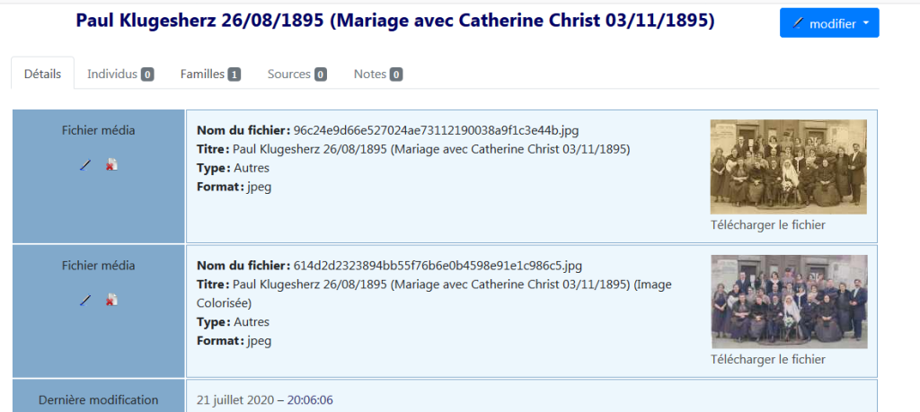
Task: Delete the first media file 96c24e9d…jpg
Action: 111,165
